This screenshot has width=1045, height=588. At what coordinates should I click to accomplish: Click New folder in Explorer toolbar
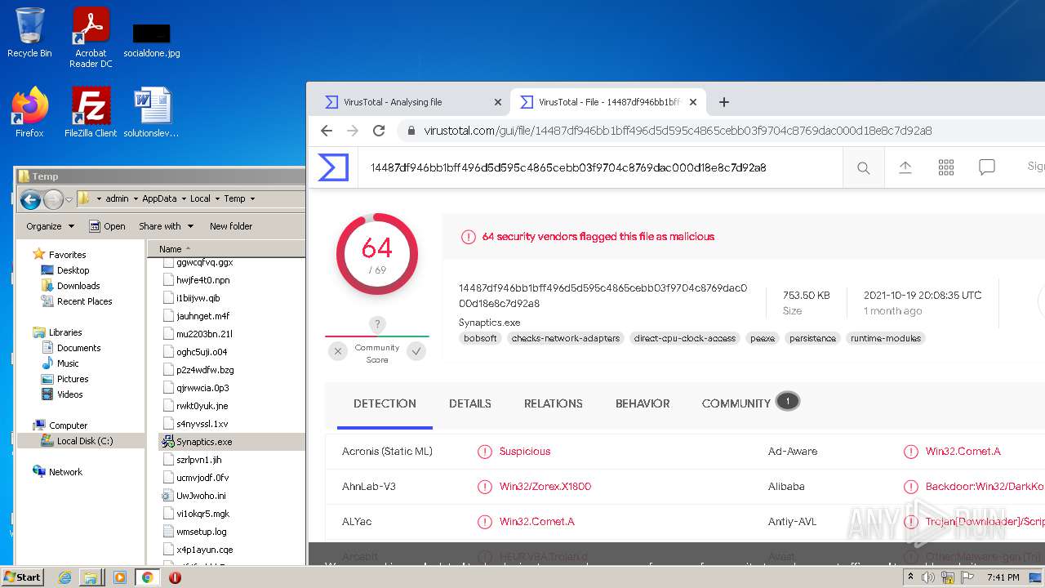click(231, 226)
